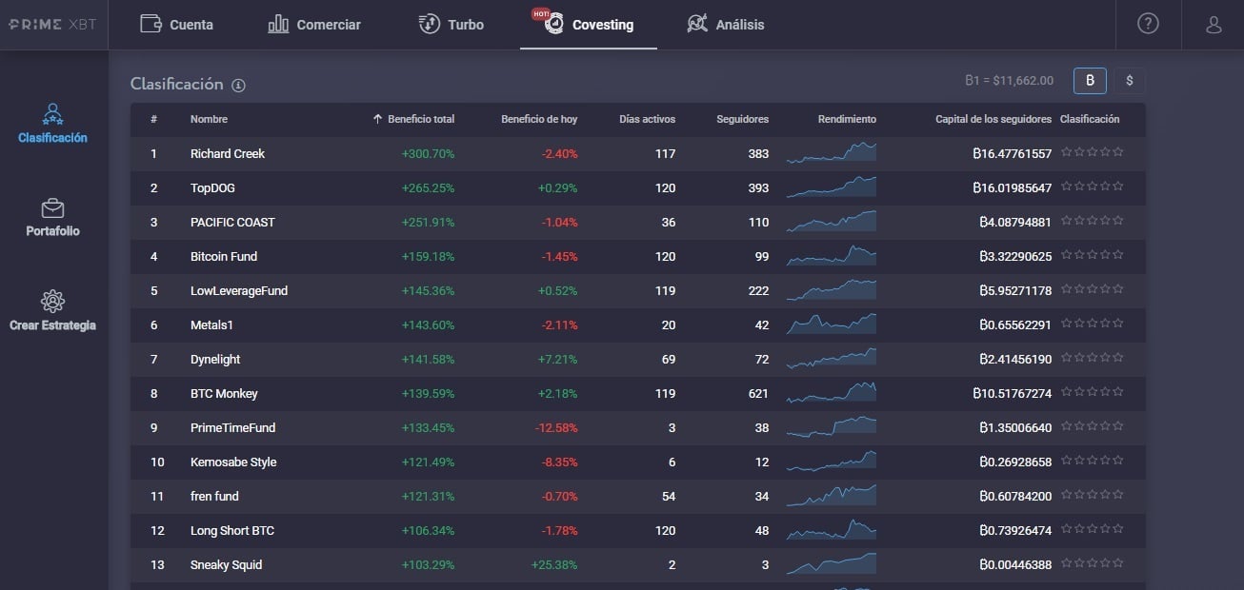The image size is (1244, 590).
Task: Click Sneaky Squid strategy name
Action: [226, 564]
